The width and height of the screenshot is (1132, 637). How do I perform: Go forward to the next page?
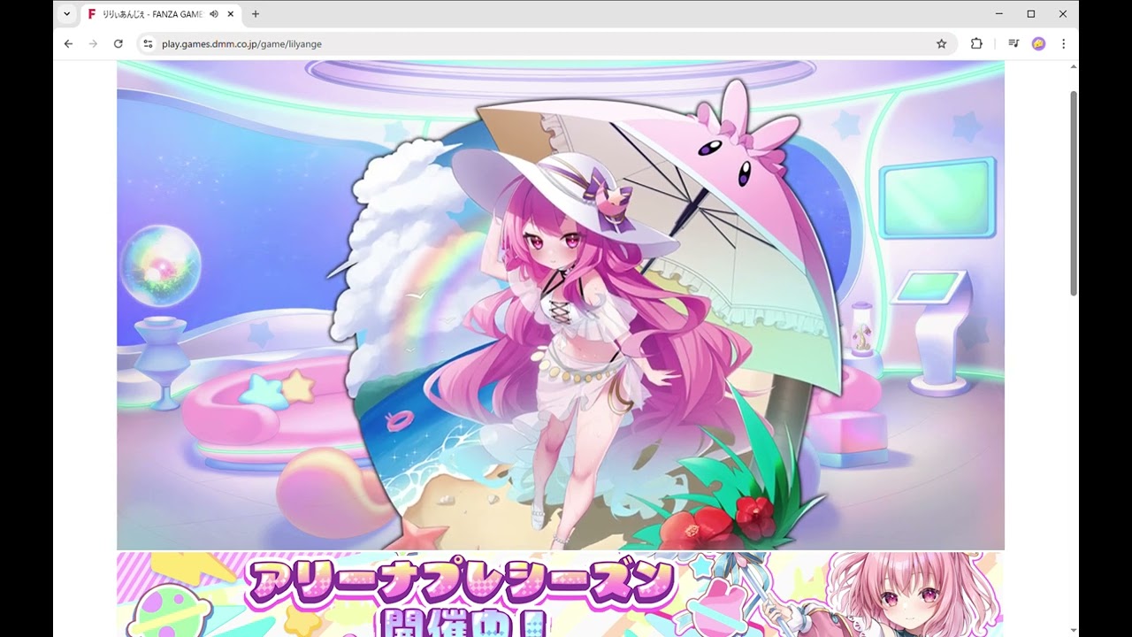coord(93,43)
